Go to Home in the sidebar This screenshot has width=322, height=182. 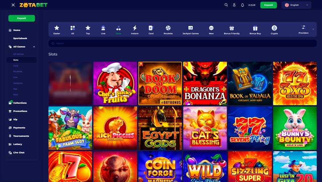(16, 30)
